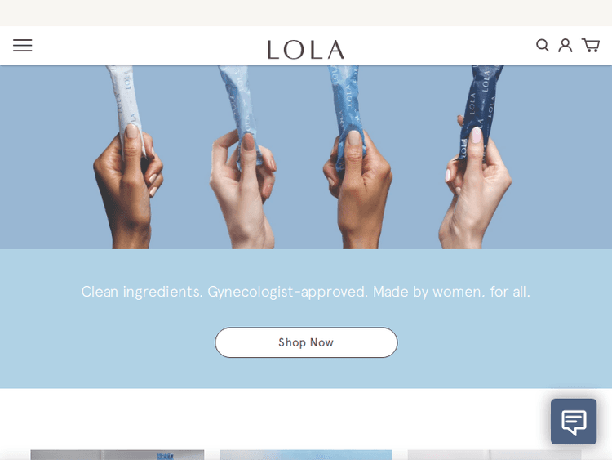Open the right product thumbnail at bottom
The width and height of the screenshot is (612, 460).
[x=494, y=455]
